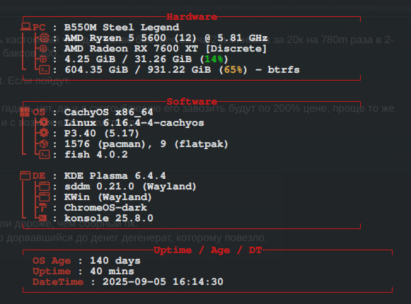The image size is (411, 304).
Task: Click the konsole terminal icon
Action: coord(43,218)
